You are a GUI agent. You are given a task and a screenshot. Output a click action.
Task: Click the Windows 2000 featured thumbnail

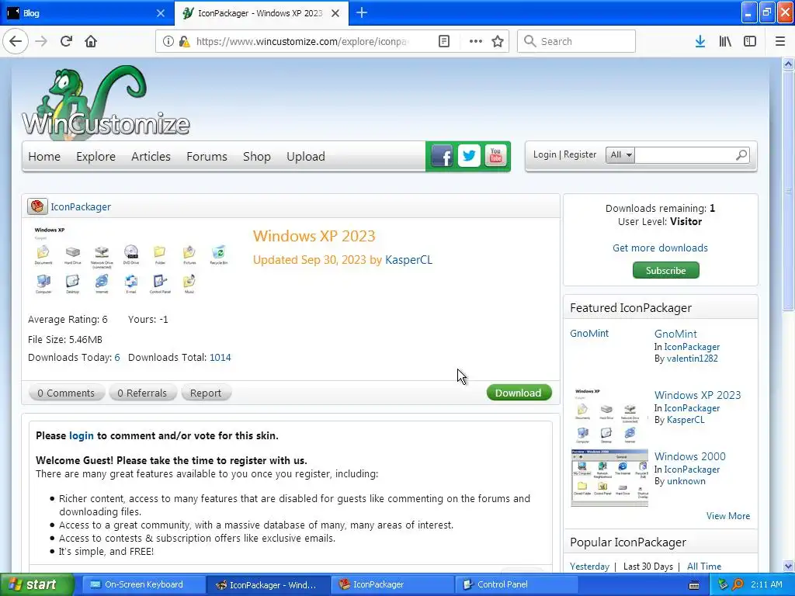coord(609,477)
